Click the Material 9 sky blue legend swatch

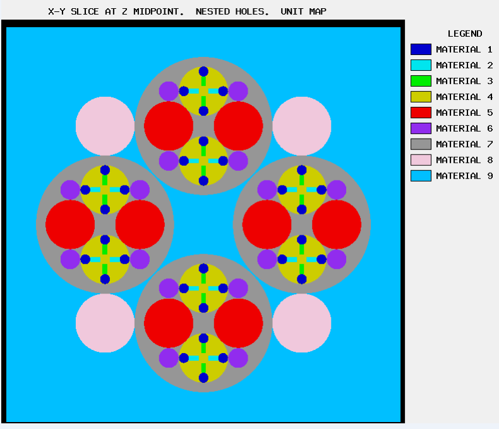coord(421,176)
